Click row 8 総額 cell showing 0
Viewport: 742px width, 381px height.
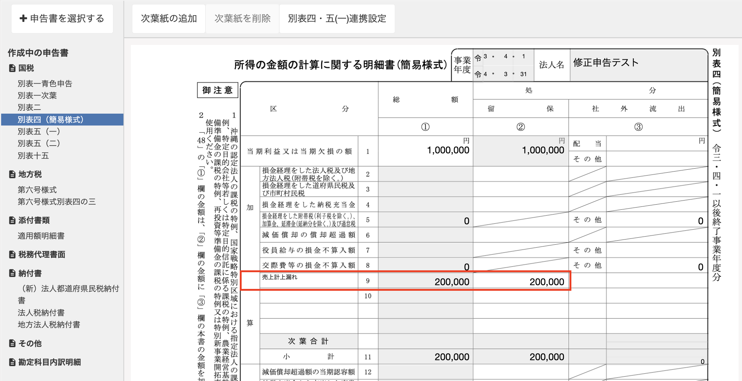(426, 266)
